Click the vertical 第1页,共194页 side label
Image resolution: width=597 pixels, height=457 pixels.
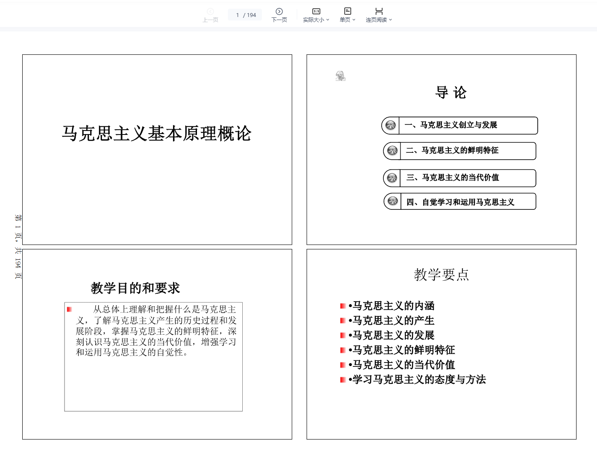[18, 246]
